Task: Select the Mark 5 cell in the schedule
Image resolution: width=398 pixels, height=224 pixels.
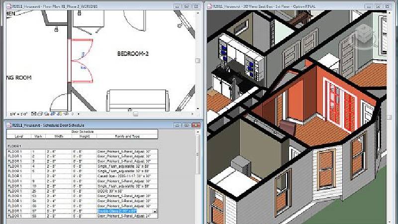Action: click(38, 171)
